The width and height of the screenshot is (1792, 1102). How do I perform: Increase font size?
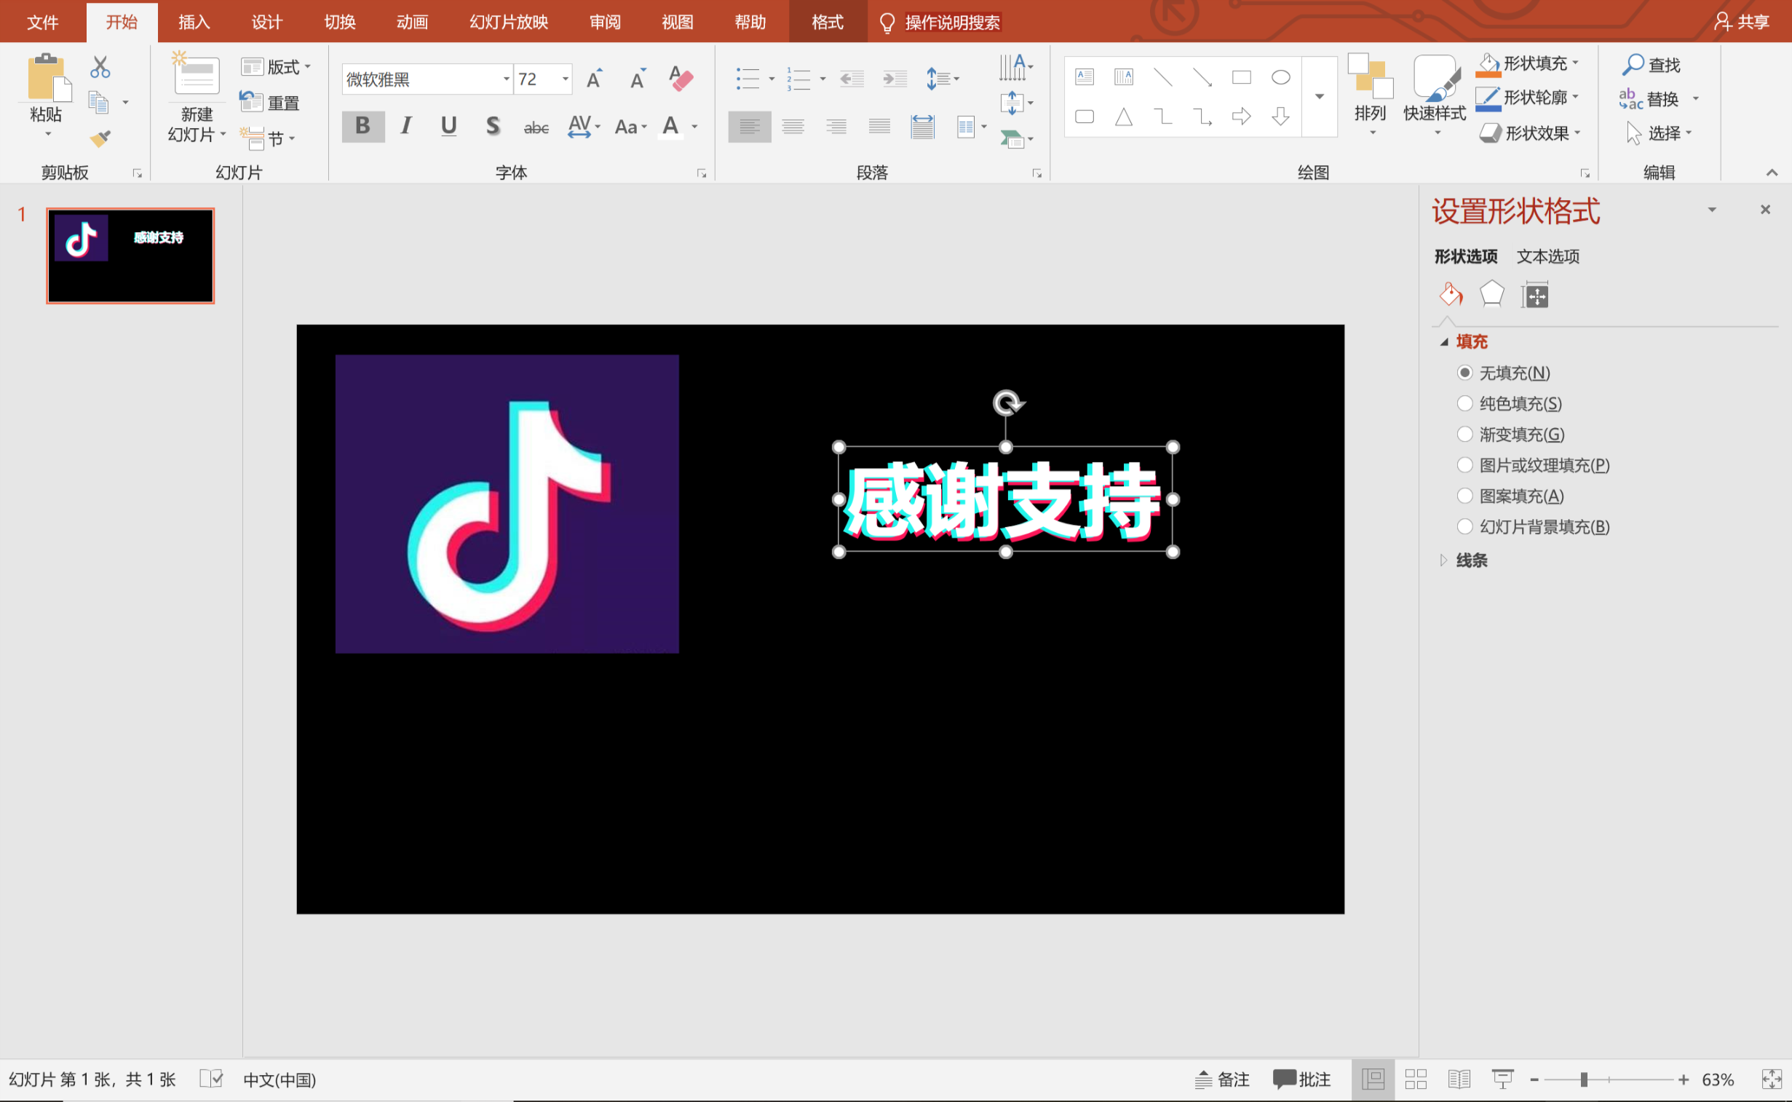pyautogui.click(x=595, y=78)
